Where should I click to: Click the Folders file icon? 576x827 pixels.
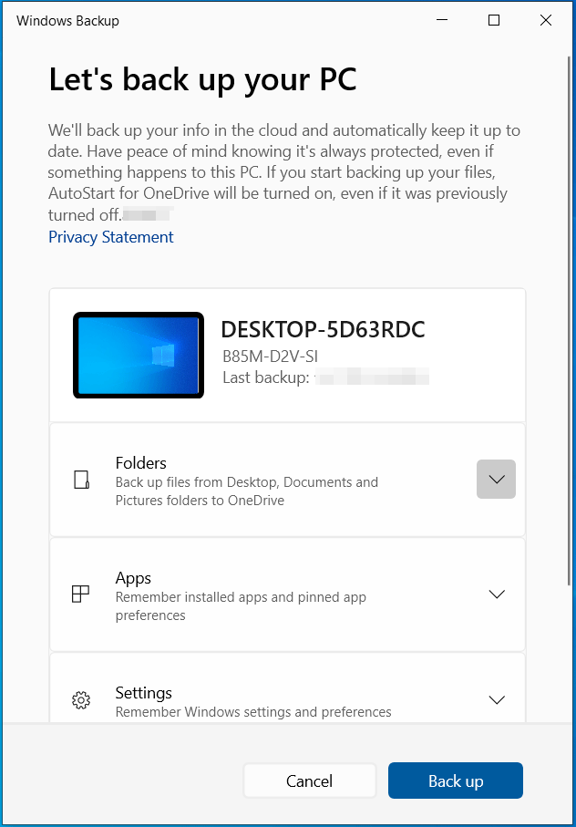coord(81,480)
